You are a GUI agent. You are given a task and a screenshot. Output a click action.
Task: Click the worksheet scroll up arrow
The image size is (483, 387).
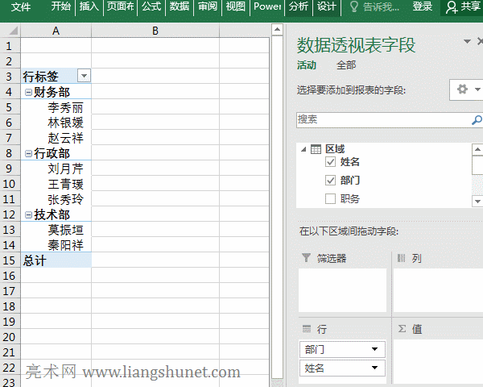(277, 30)
